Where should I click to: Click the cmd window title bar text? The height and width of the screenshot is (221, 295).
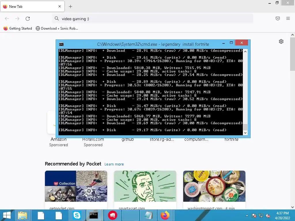153,44
